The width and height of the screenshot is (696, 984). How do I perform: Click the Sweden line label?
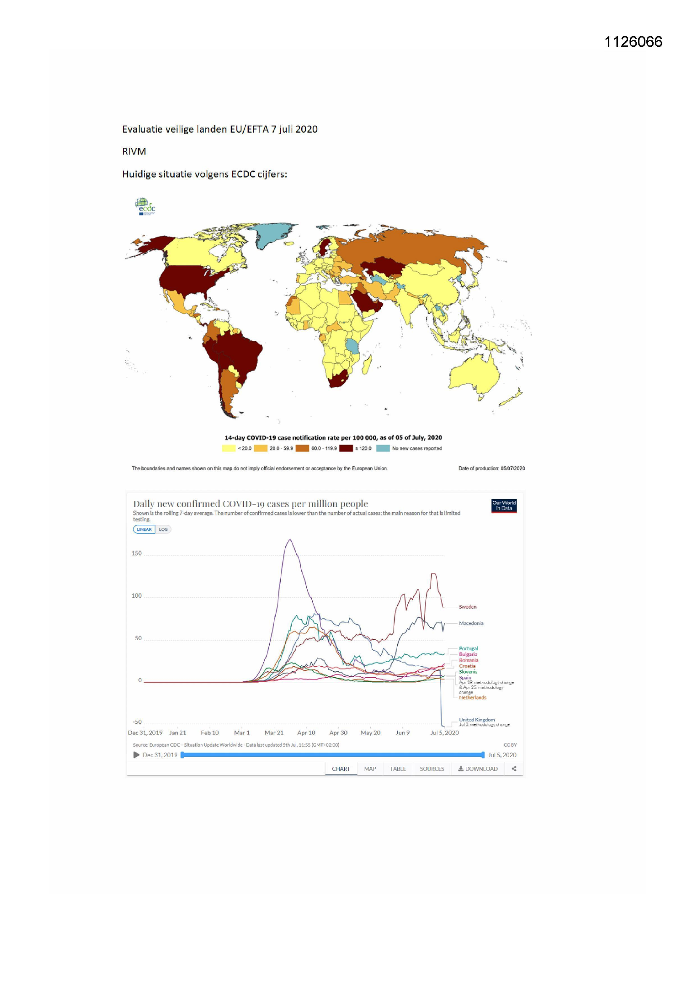[468, 606]
